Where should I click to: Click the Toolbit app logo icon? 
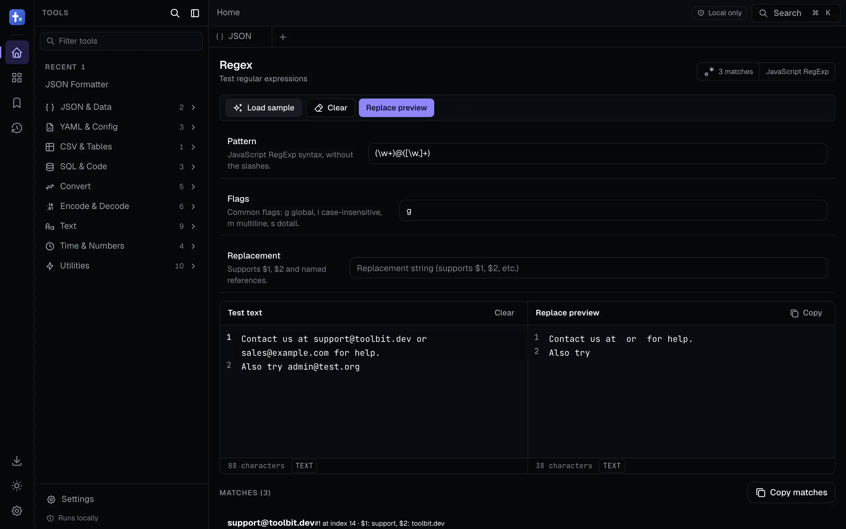(17, 17)
